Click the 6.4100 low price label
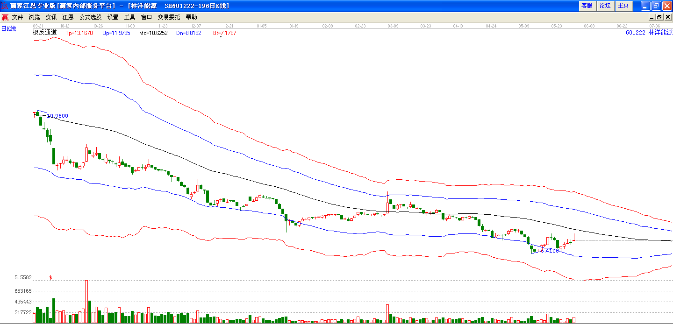673x324 pixels. (x=549, y=251)
